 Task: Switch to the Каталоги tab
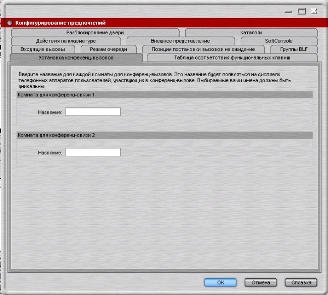point(251,33)
